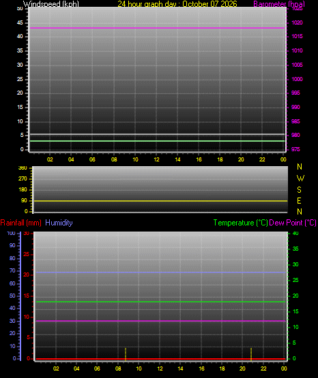Screen dimensions: 318x378
Task: Click the yellow dotted marker between 20 and 22
Action: pyautogui.click(x=251, y=354)
